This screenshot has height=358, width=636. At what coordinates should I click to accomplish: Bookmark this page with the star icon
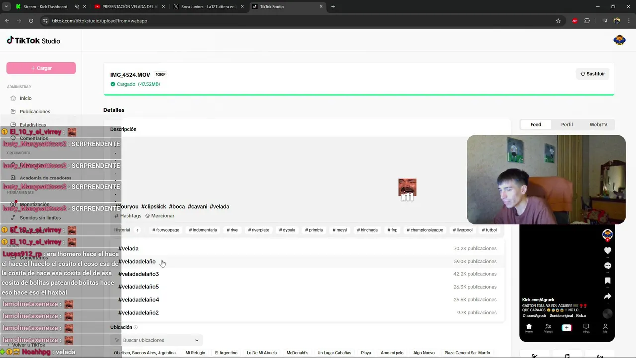coord(558,21)
